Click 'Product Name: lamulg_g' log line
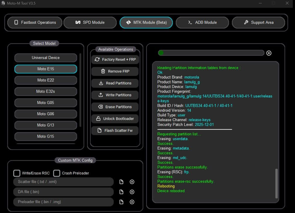The image size is (295, 213). click(179, 82)
